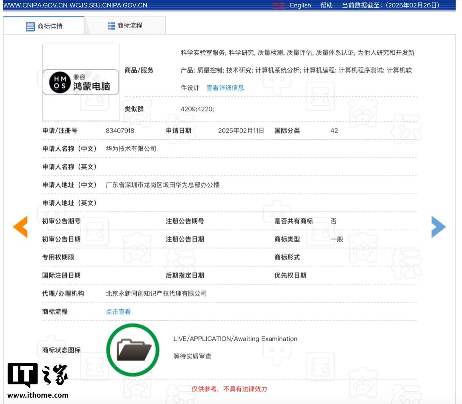Open the 点击查看 trademark flow link
Viewport: 462px width, 404px height.
pos(118,311)
